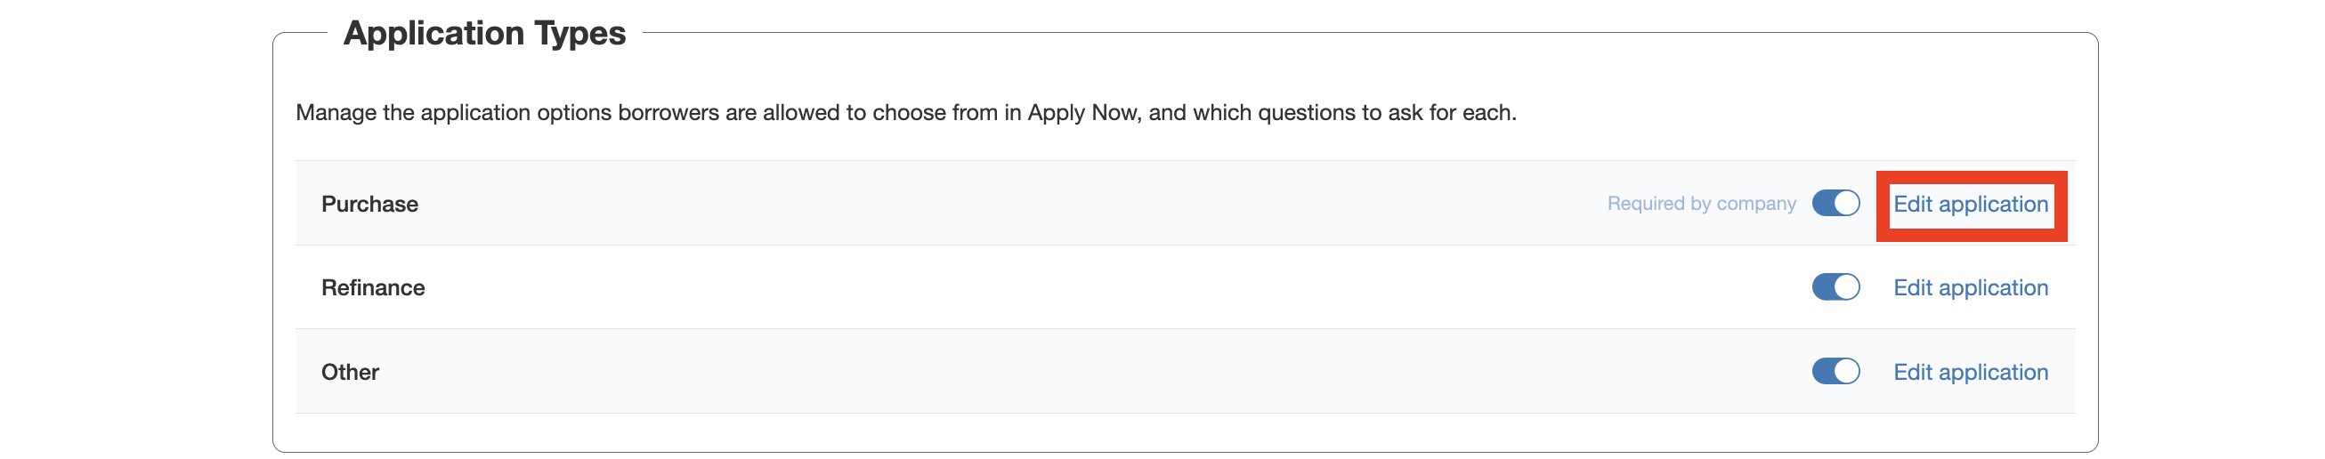Click the white knob on the Purchase toggle
The image size is (2325, 459).
pos(1847,204)
